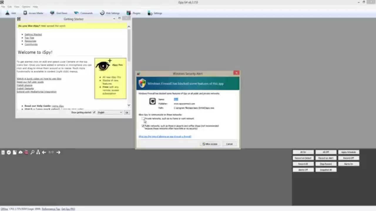Viewport: 376px width, 211px height.
Task: Enable the Private networks checkbox
Action: tap(143, 119)
